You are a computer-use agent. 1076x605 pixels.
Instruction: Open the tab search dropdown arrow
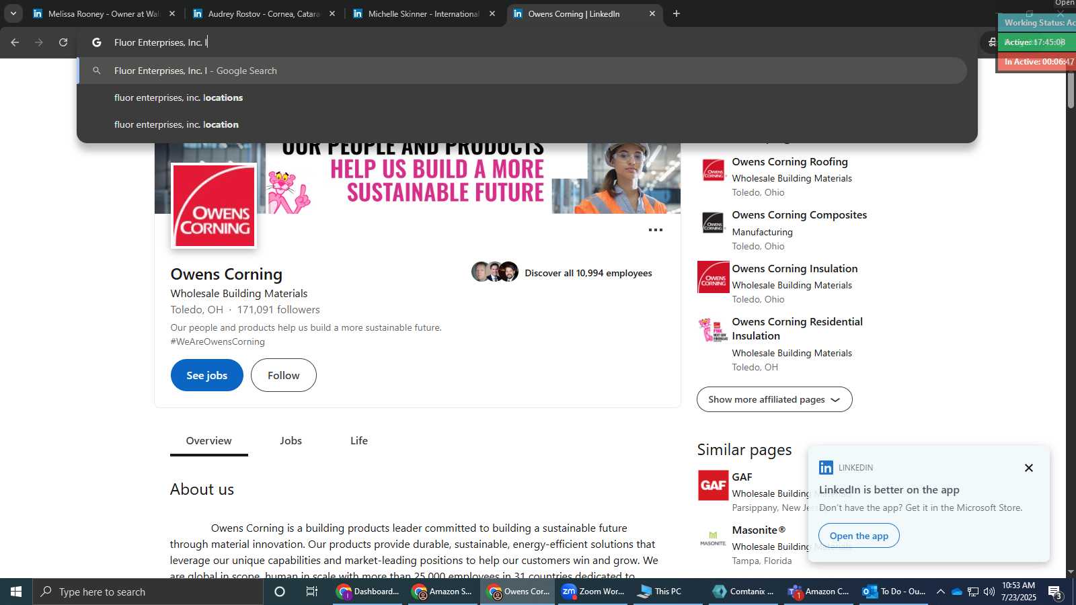(x=13, y=13)
